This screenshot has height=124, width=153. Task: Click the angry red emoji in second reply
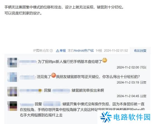pyautogui.click(x=54, y=75)
